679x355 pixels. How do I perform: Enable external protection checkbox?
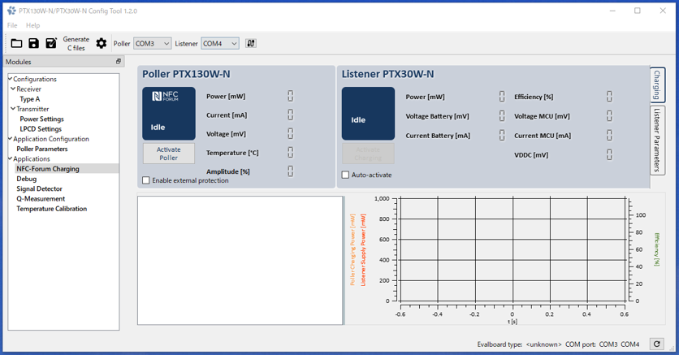click(x=146, y=180)
